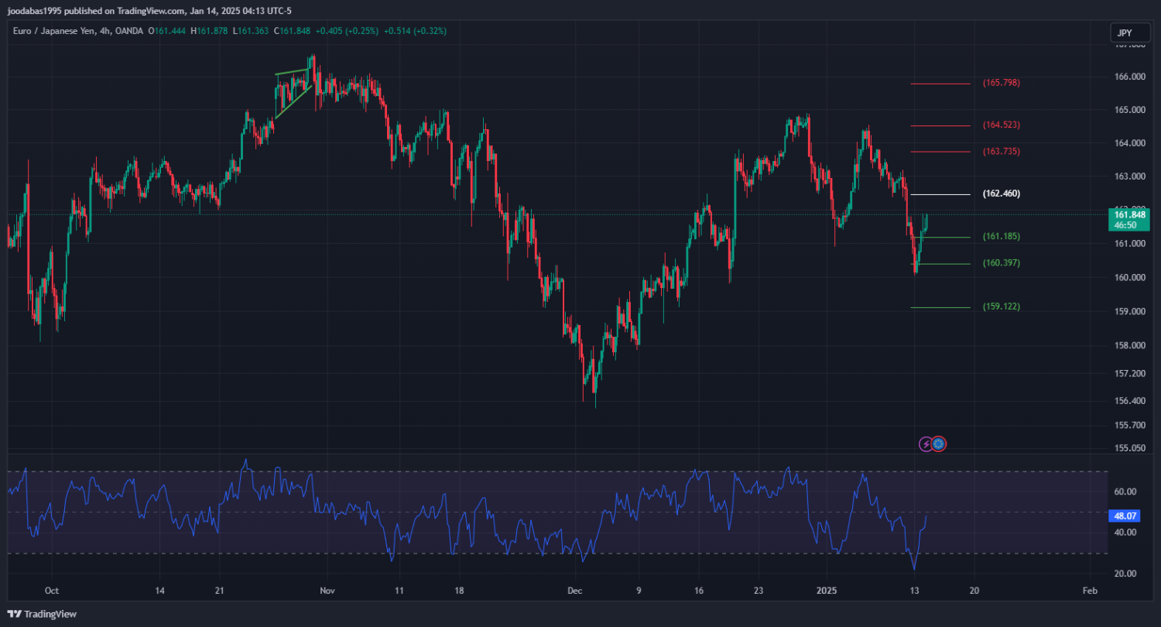
Task: Select the white 162.460 price level label
Action: [x=1001, y=194]
